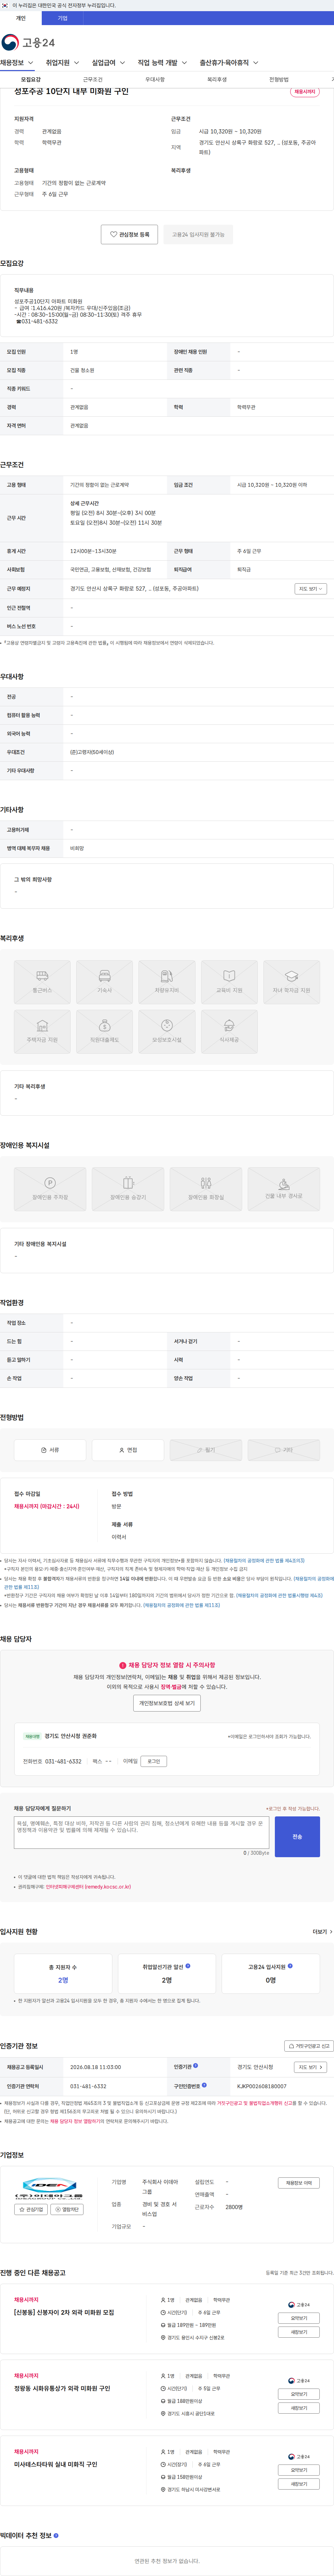
Task: Click the 기타 selection method box
Action: click(x=283, y=1449)
